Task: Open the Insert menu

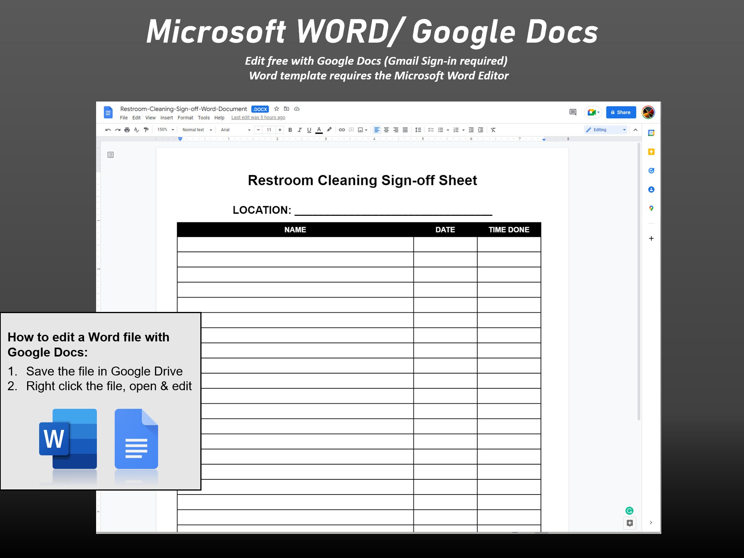Action: click(167, 118)
